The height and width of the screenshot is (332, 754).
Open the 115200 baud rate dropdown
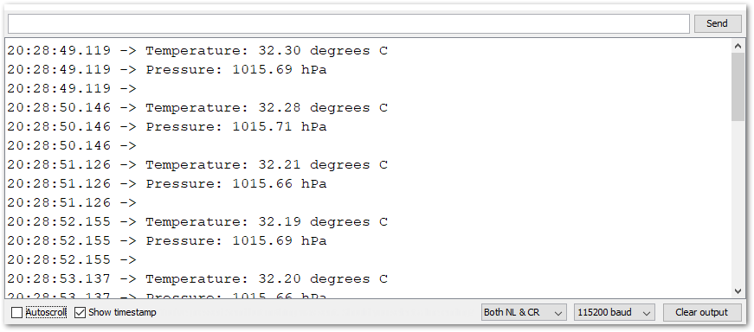(614, 313)
